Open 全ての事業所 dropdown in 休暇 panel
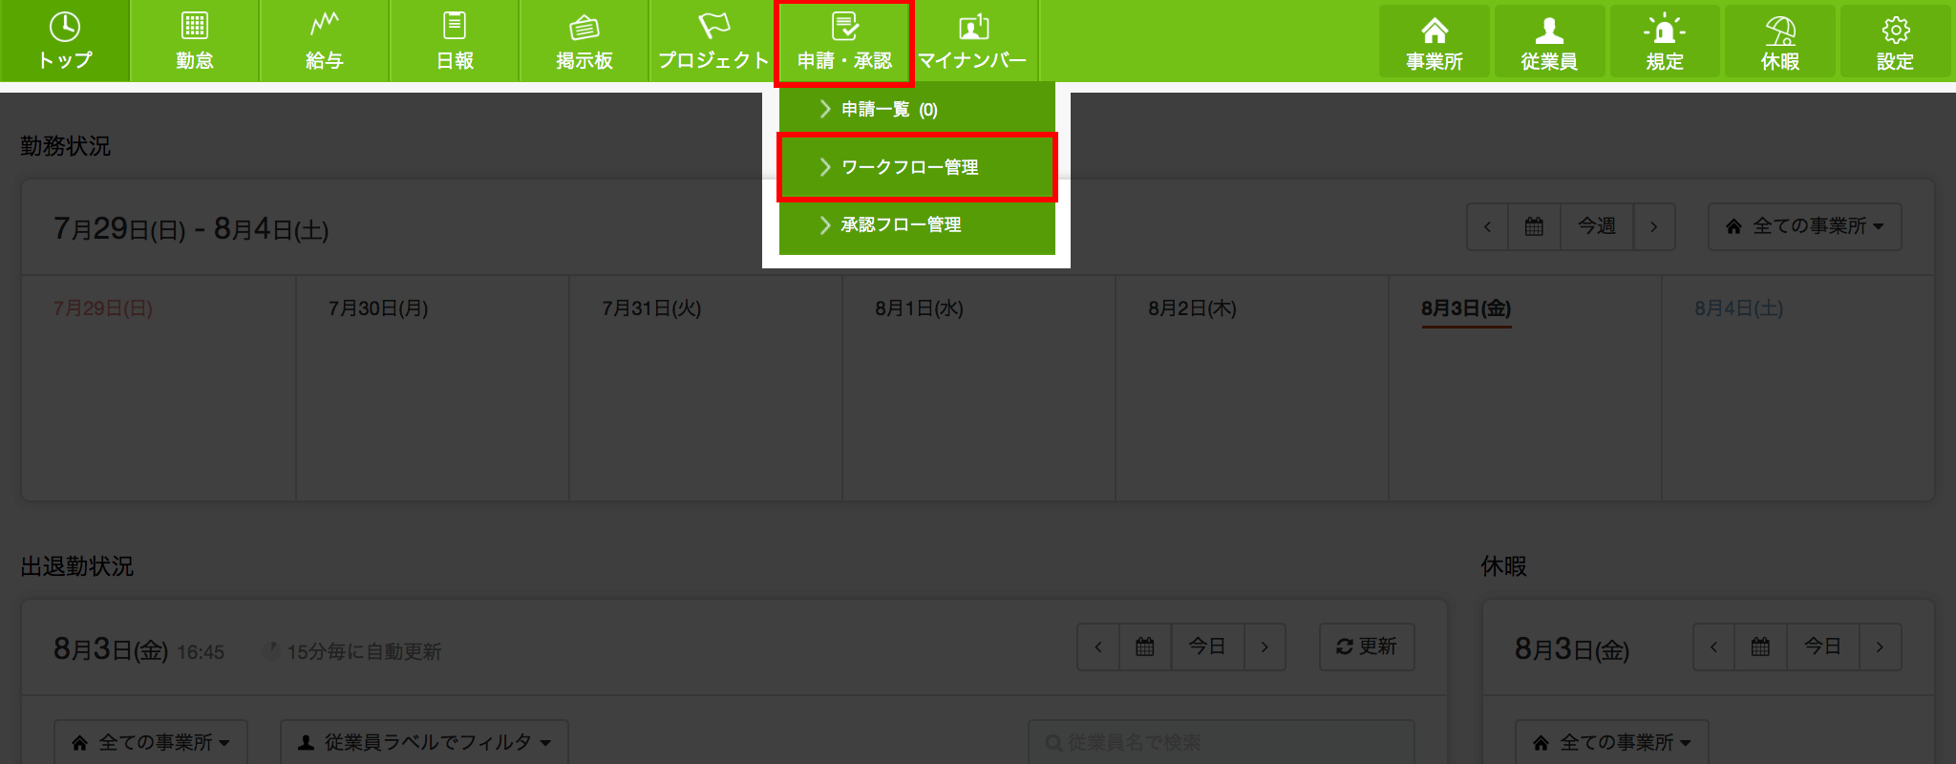Image resolution: width=1956 pixels, height=764 pixels. tap(1612, 743)
